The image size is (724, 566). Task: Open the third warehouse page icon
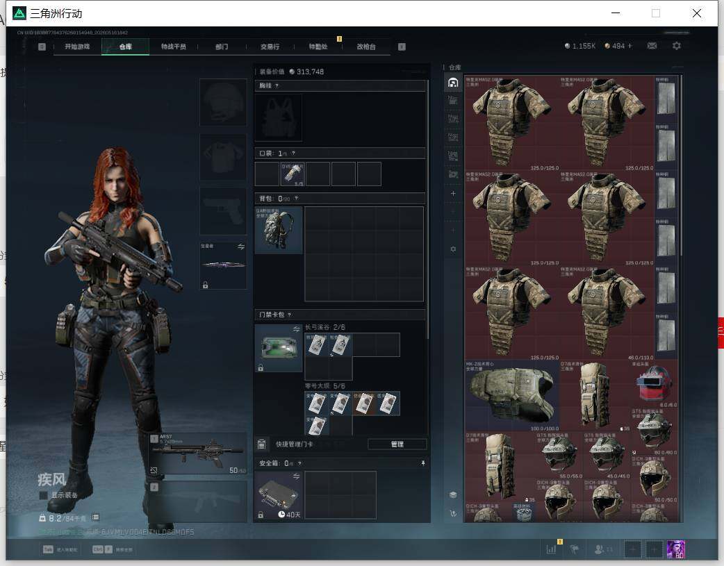(453, 119)
